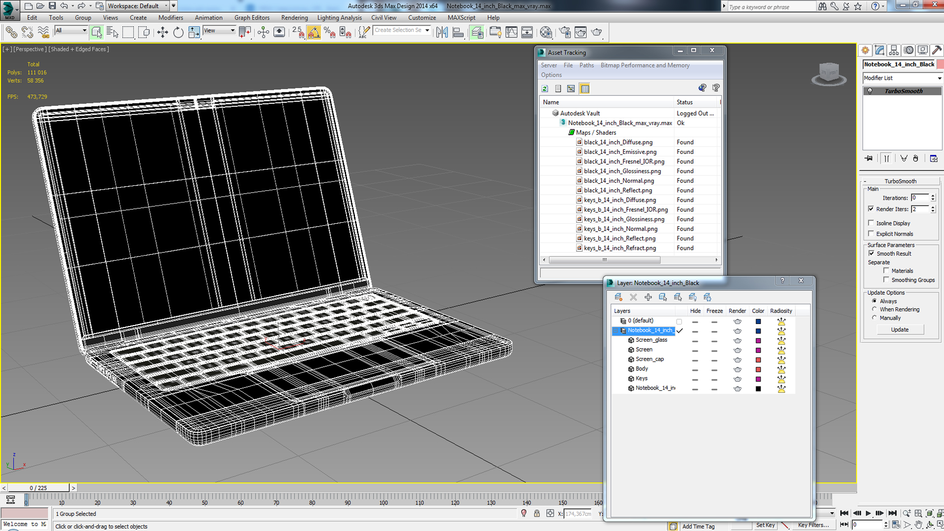Screen dimensions: 944x531
Task: Click the Key Filters button
Action: pos(814,525)
